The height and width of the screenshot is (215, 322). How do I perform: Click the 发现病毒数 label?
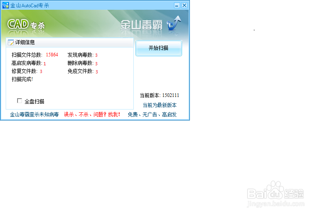[80, 55]
